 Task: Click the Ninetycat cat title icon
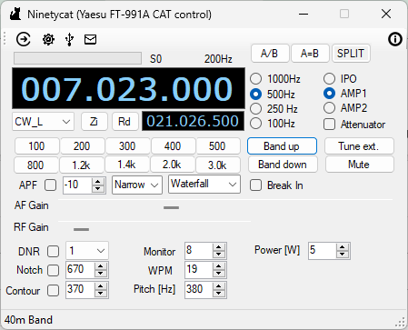(15, 15)
